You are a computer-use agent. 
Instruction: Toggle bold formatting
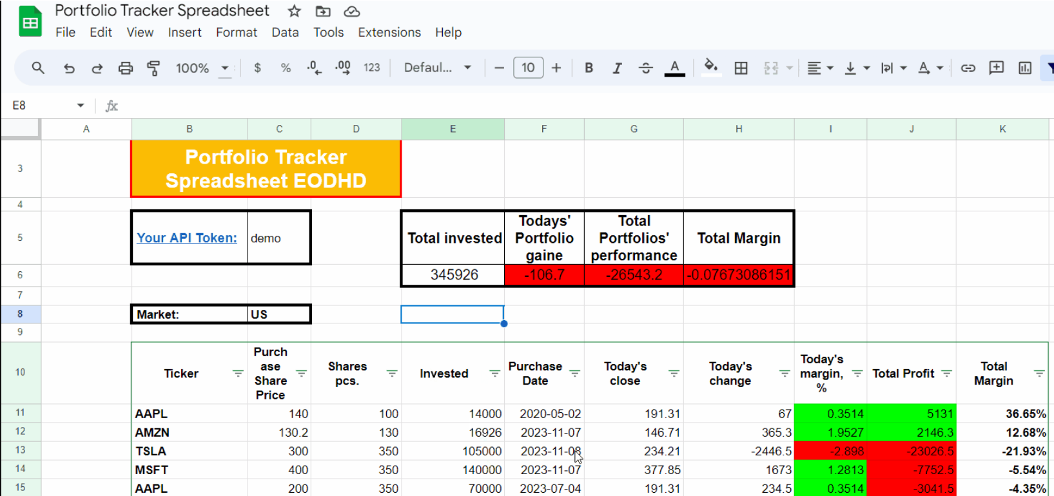click(x=589, y=68)
